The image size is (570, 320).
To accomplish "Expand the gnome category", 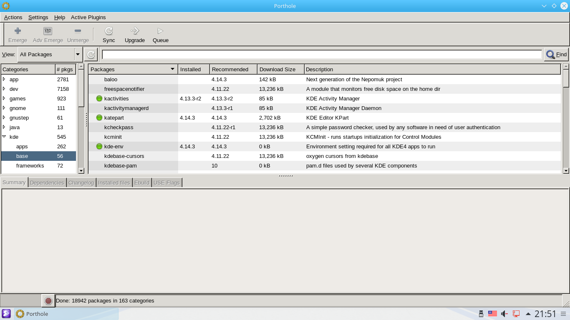I will point(4,108).
